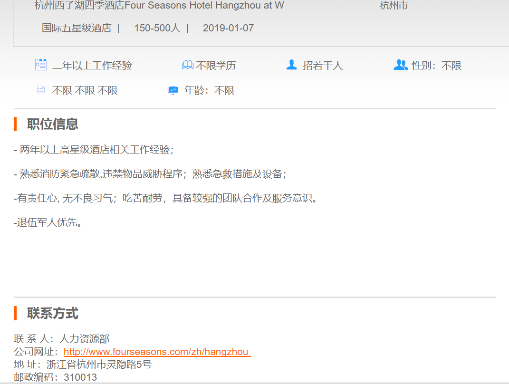Screen dimensions: 509x384
Task: Click the posting date 2019-01-07
Action: pyautogui.click(x=228, y=28)
